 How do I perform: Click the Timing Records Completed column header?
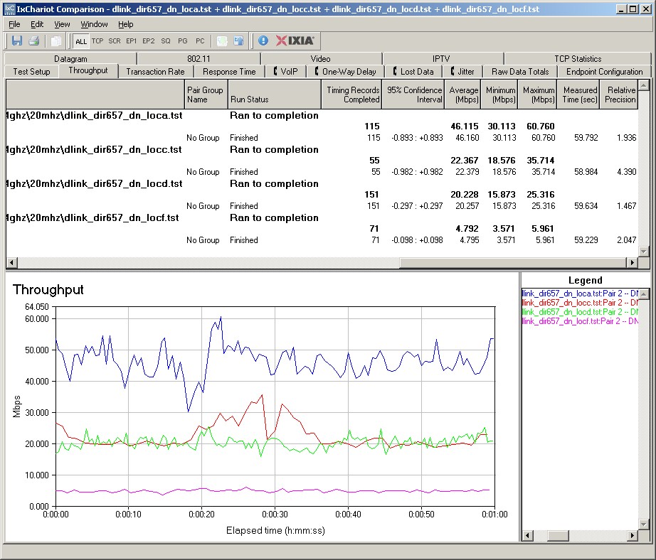coord(351,95)
